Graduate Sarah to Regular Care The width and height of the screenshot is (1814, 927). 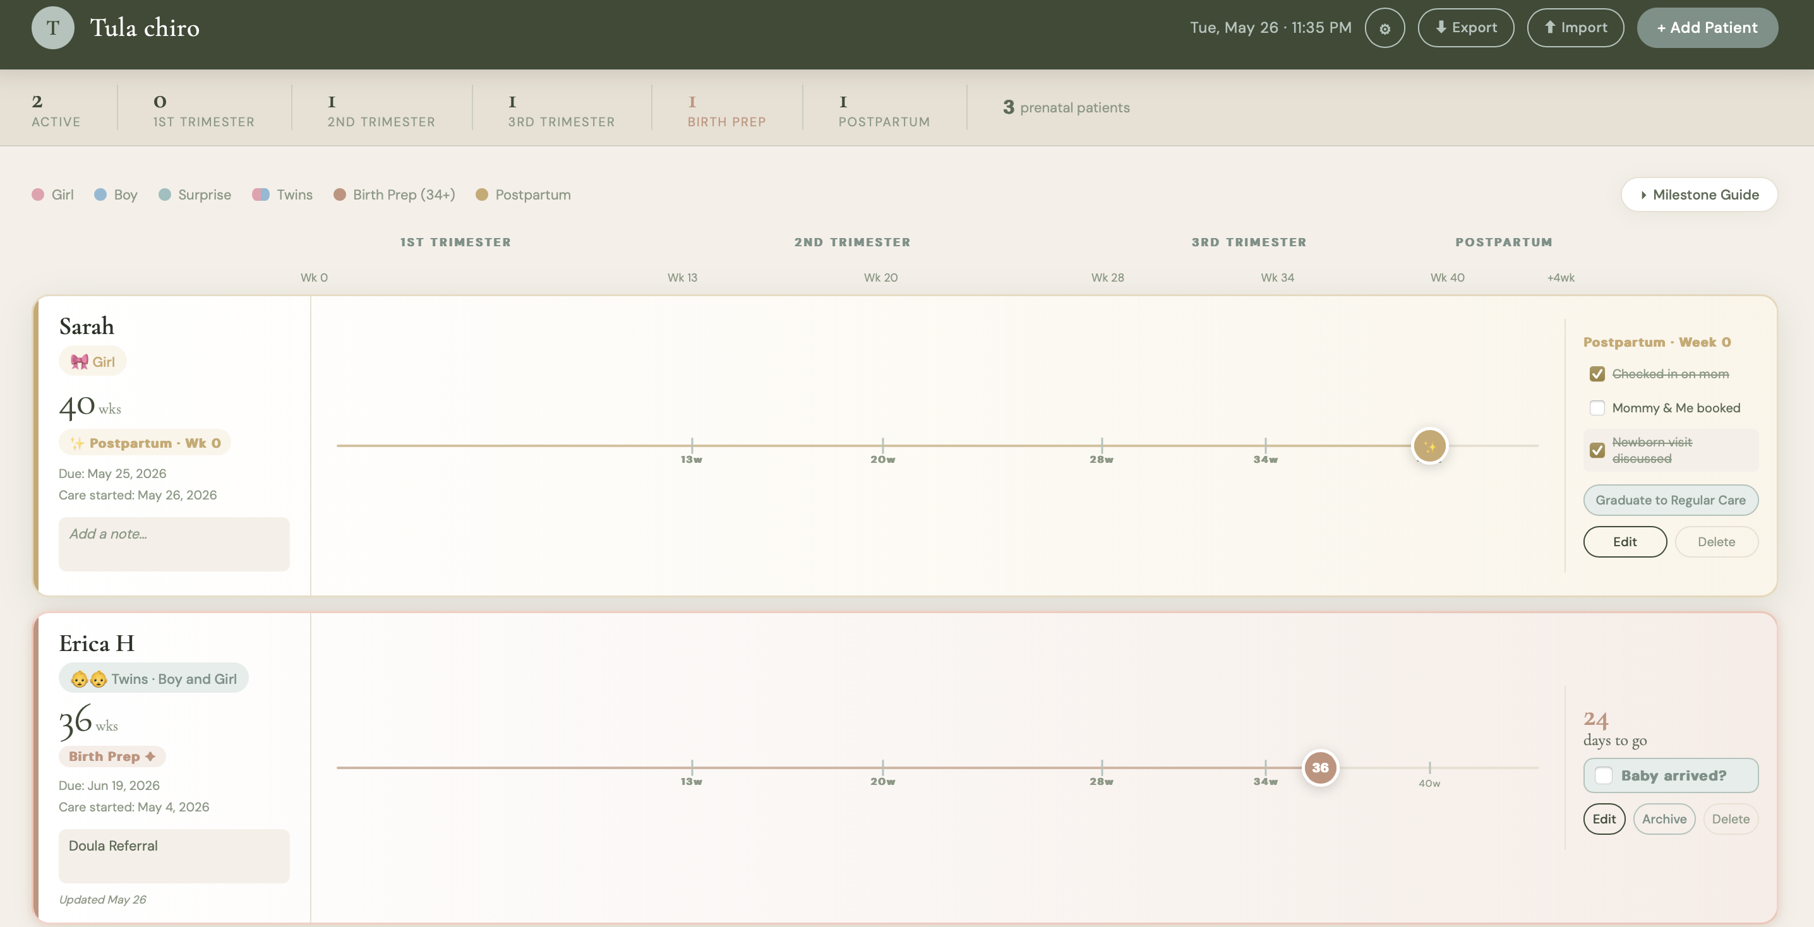click(1671, 501)
